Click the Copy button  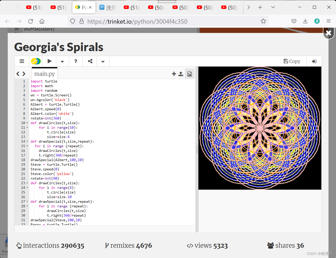292,61
